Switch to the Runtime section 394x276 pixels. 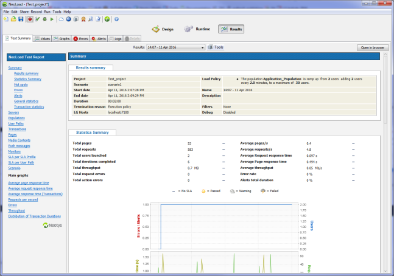click(x=197, y=29)
